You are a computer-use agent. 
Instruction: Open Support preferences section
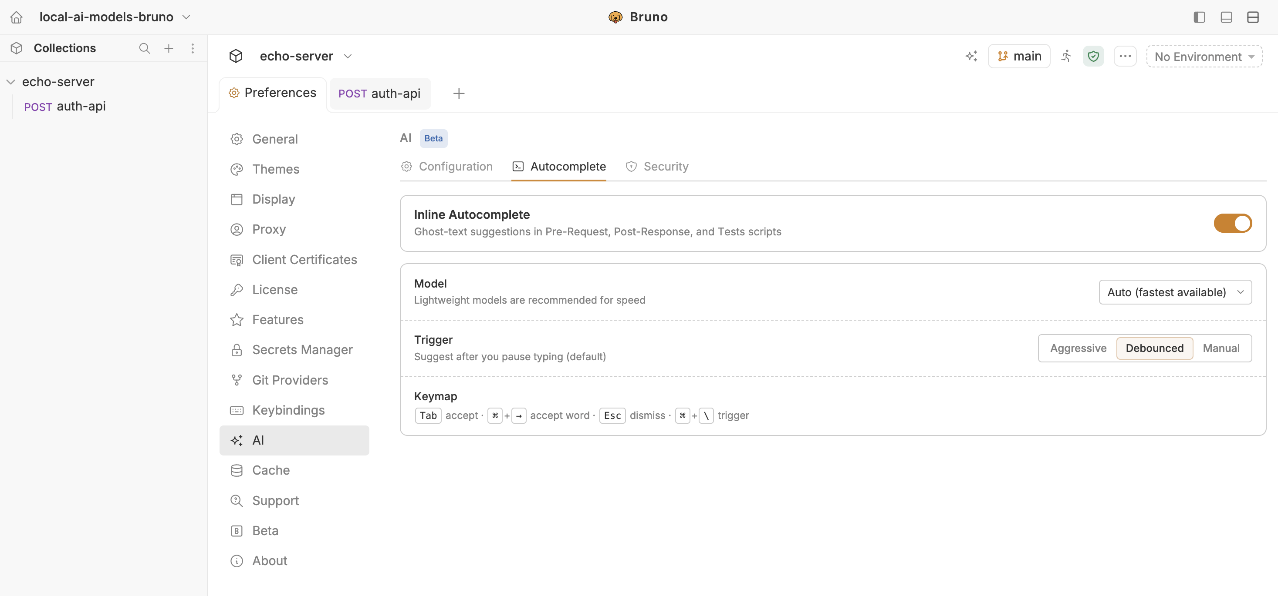[x=294, y=500]
